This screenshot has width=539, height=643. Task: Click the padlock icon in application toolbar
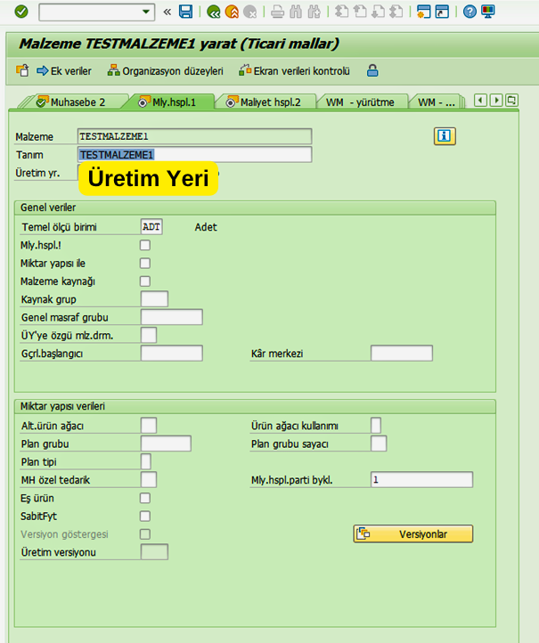(372, 71)
